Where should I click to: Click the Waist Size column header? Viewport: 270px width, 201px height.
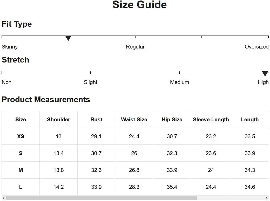tap(134, 119)
